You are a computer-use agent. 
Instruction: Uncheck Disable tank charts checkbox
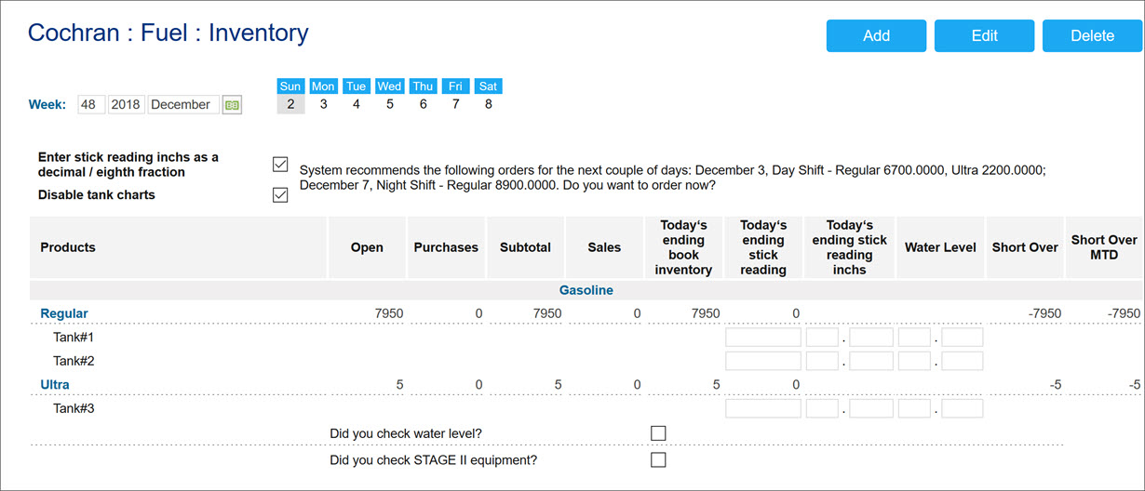coord(280,195)
